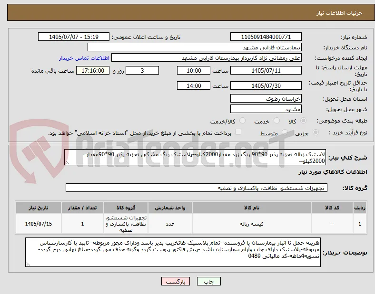Screen dimensions: 375x294
Task: Click the واحد شمارش column header
Action: point(170,208)
